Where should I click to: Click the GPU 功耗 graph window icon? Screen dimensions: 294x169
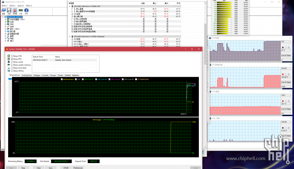pos(210,118)
